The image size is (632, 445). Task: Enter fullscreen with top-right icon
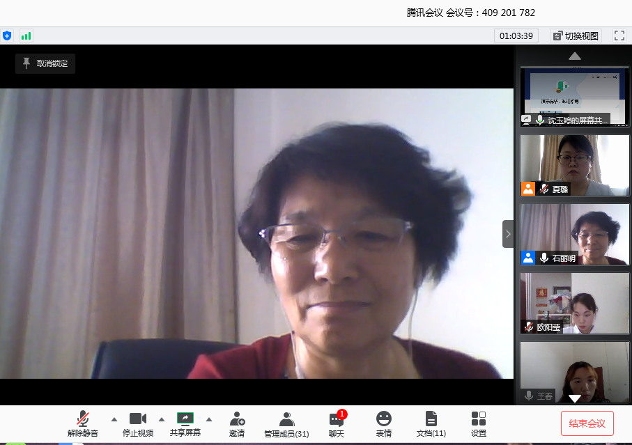pos(619,36)
